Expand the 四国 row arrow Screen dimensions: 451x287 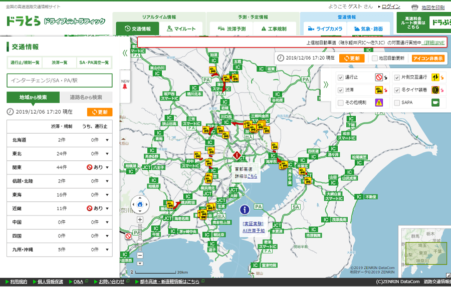click(x=107, y=236)
